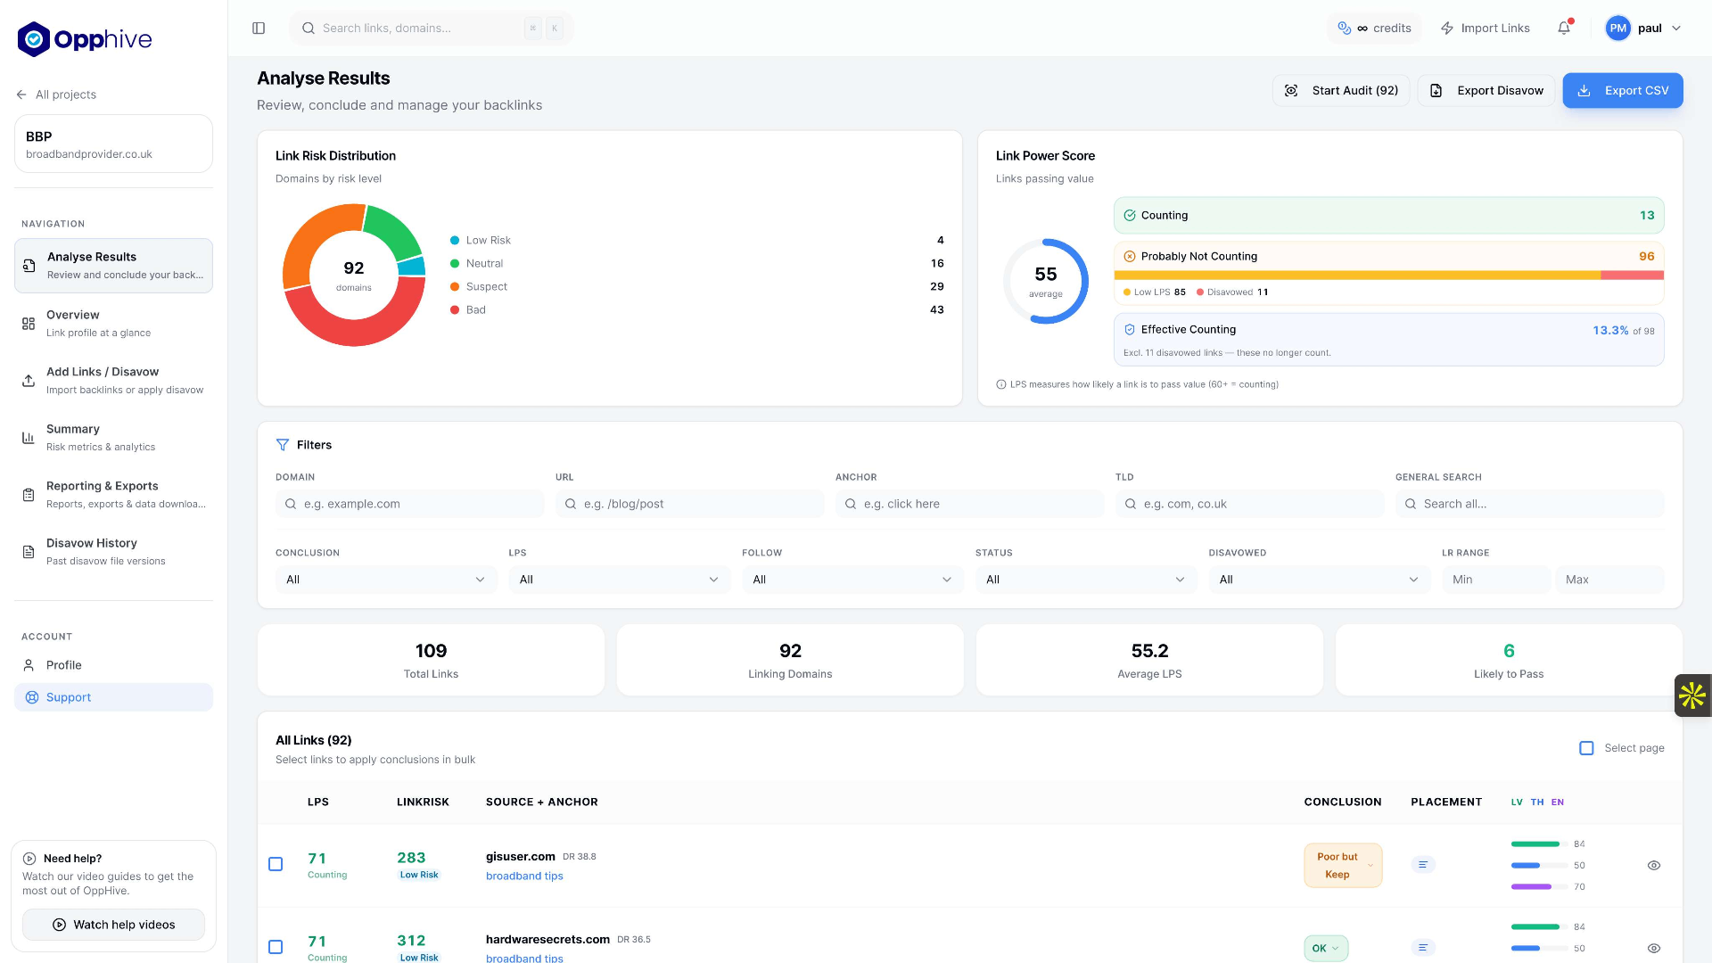Click the Analyse Results navigation icon

tap(29, 266)
